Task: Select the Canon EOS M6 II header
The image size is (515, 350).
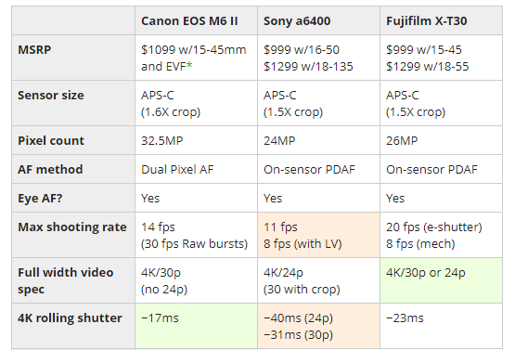Action: (189, 21)
